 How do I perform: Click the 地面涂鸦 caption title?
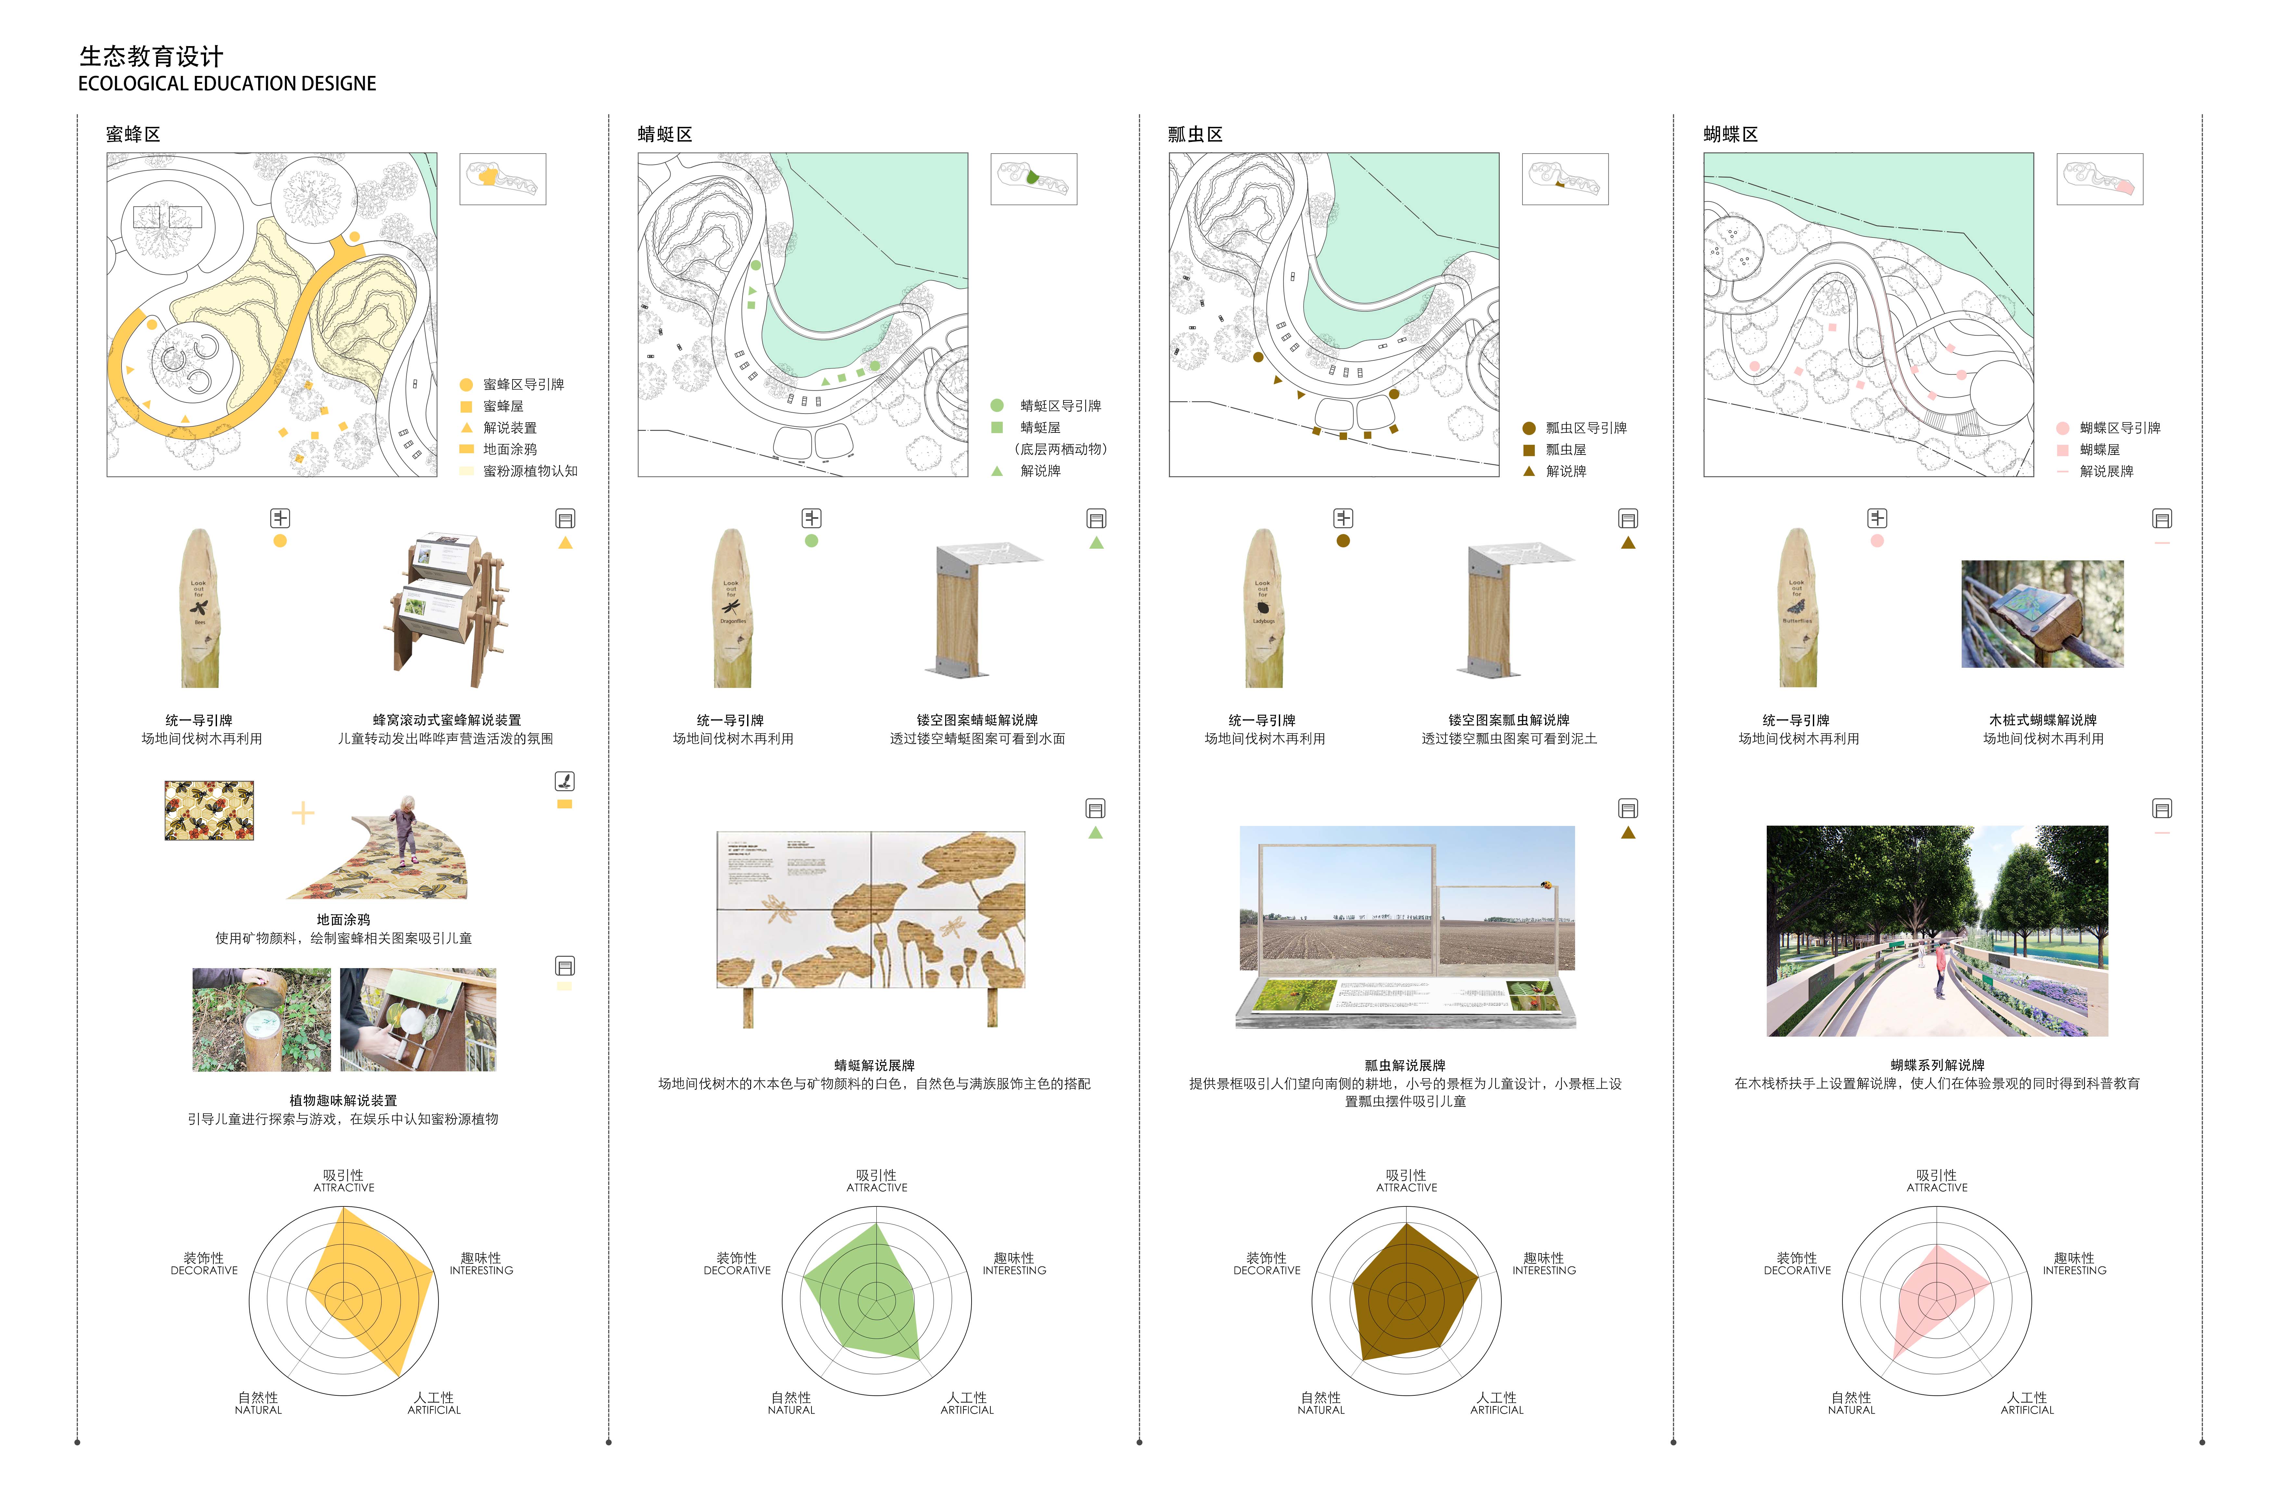344,920
